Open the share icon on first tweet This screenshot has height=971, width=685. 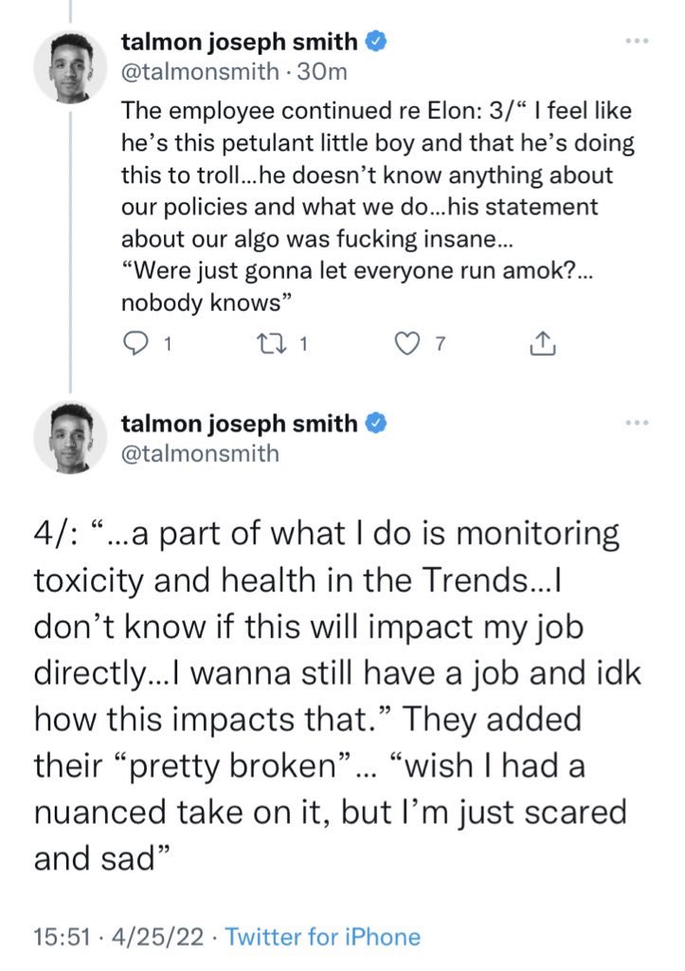point(543,342)
